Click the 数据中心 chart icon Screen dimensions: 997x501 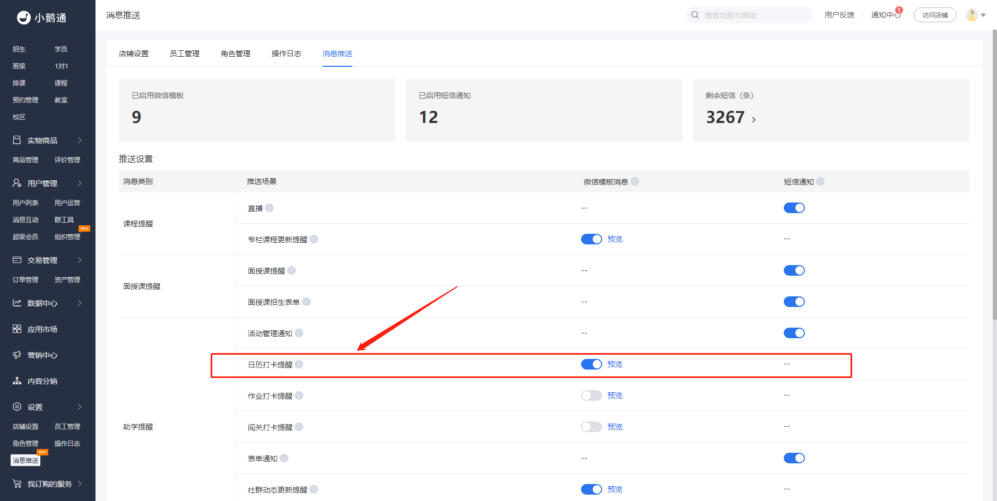[17, 303]
